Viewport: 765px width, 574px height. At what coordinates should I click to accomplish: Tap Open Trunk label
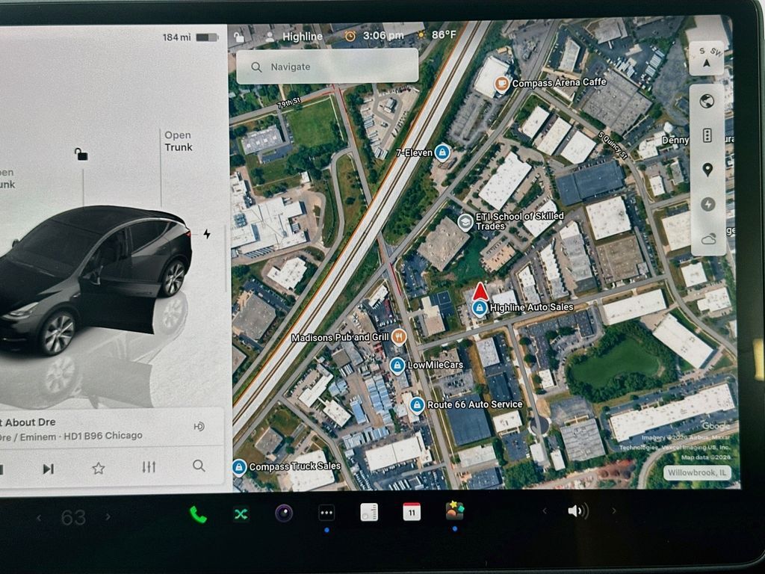tap(178, 141)
